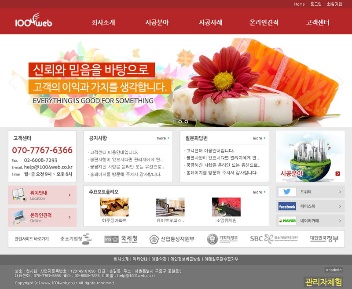Click the 산업통상자원부 logo

[x=172, y=239]
